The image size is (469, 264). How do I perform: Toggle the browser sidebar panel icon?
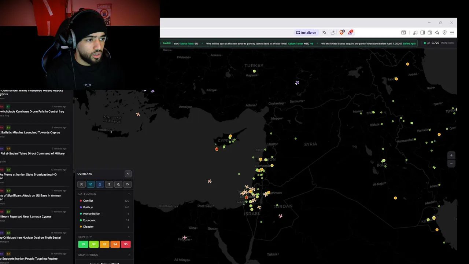(x=422, y=33)
